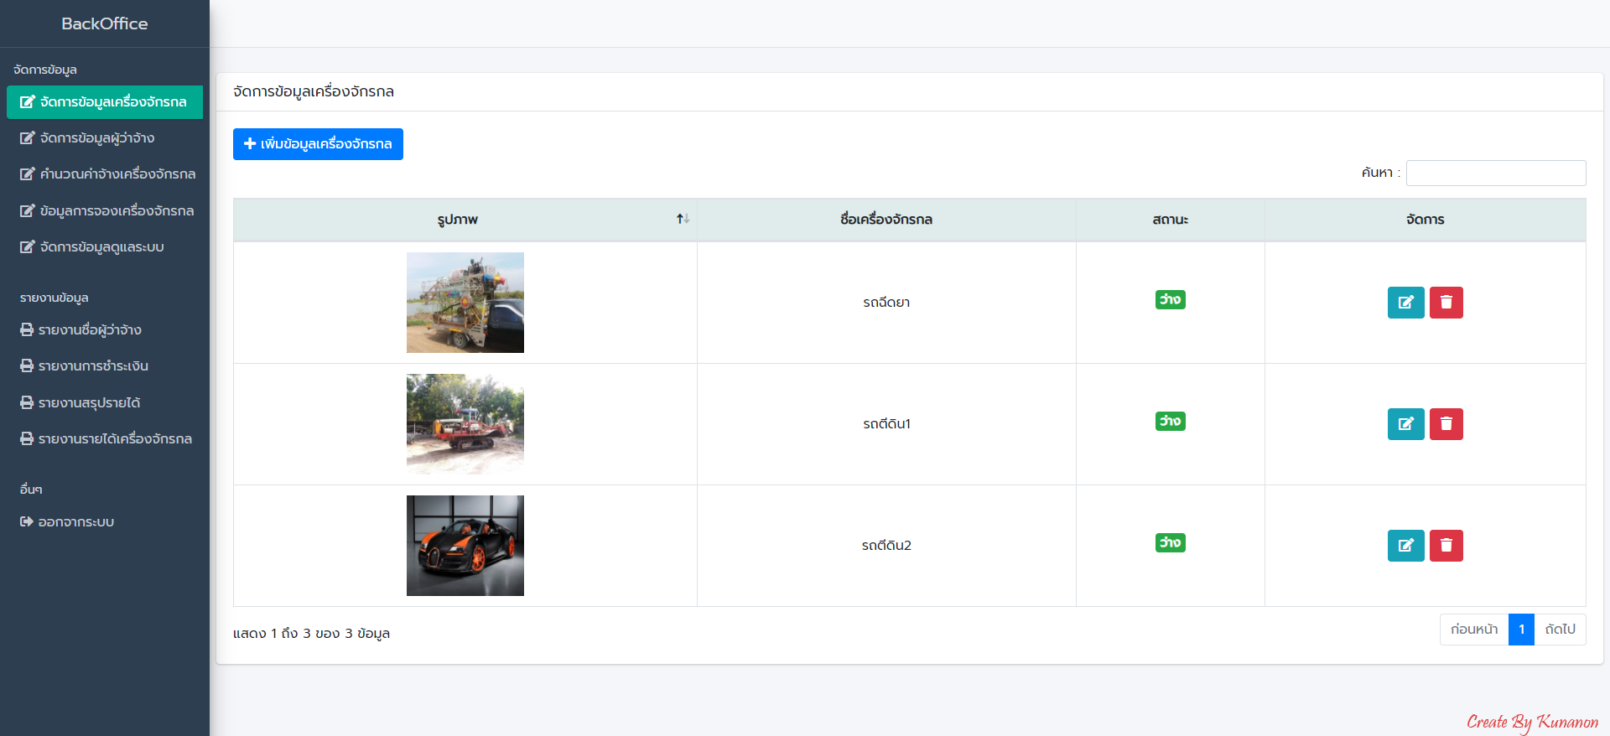The height and width of the screenshot is (736, 1610).
Task: Open รายงานชื่อผู้ว่าจ้าง report
Action: pyautogui.click(x=89, y=330)
